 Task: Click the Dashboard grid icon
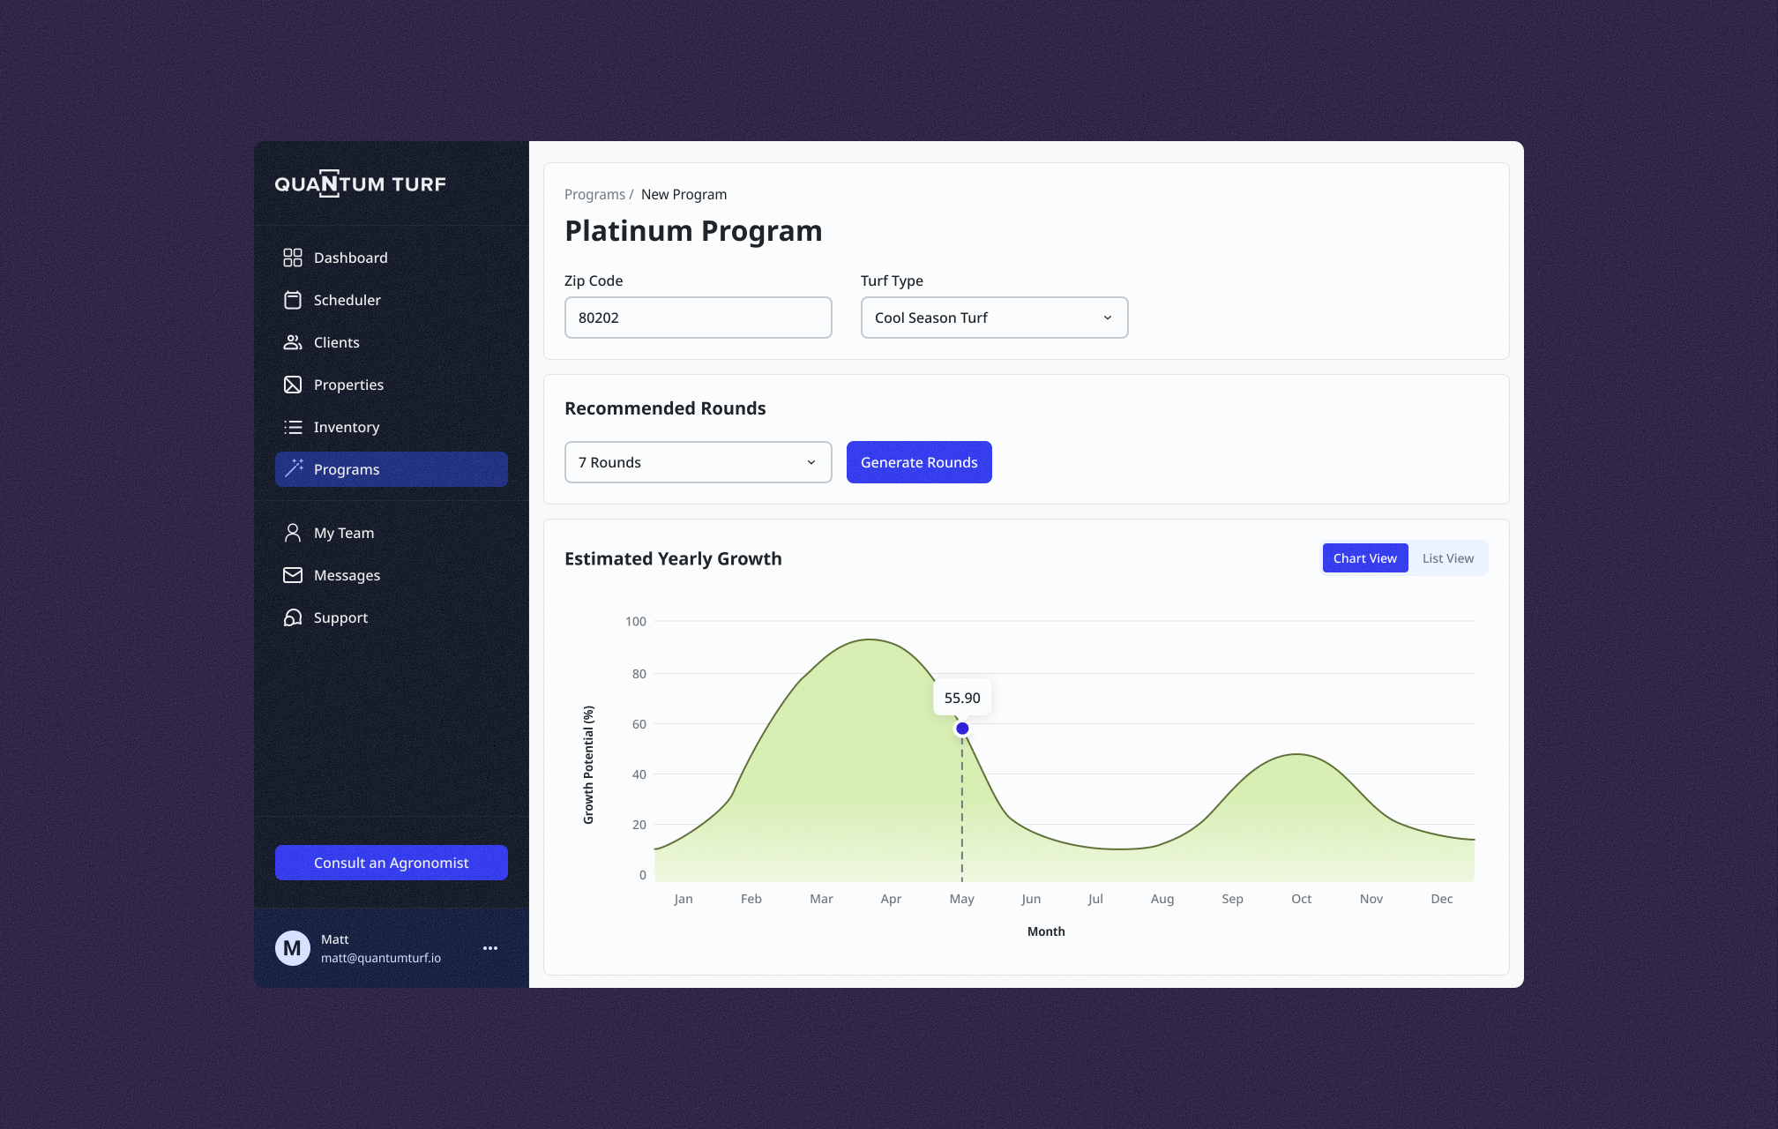293,258
